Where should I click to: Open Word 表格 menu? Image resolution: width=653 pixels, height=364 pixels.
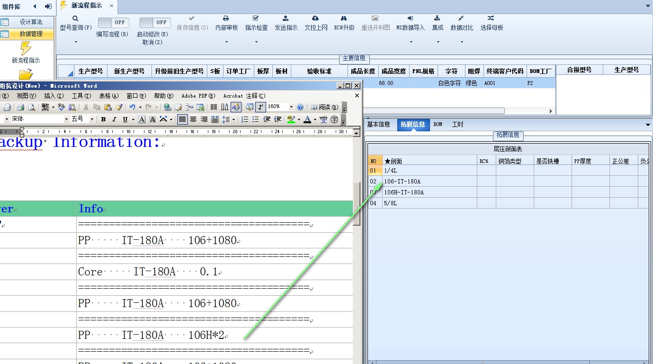tap(108, 96)
